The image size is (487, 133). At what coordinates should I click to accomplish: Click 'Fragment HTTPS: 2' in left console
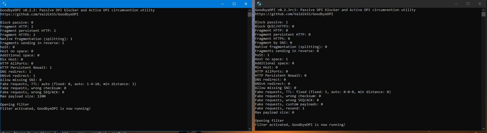click(18, 35)
